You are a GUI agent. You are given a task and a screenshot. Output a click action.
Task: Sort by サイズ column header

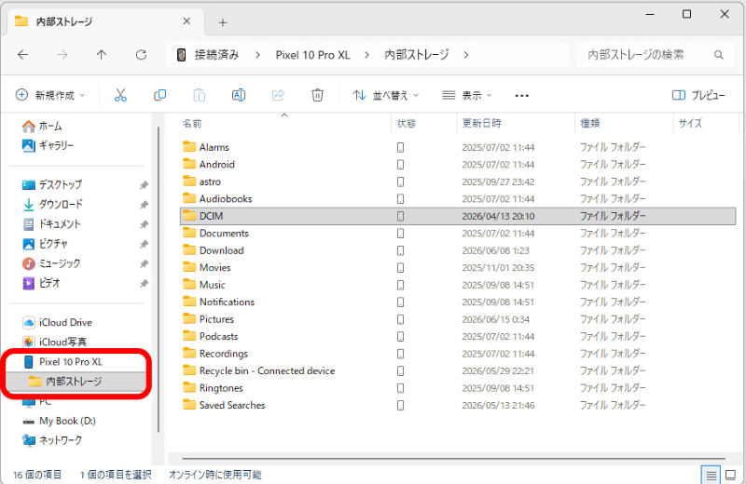click(x=706, y=124)
